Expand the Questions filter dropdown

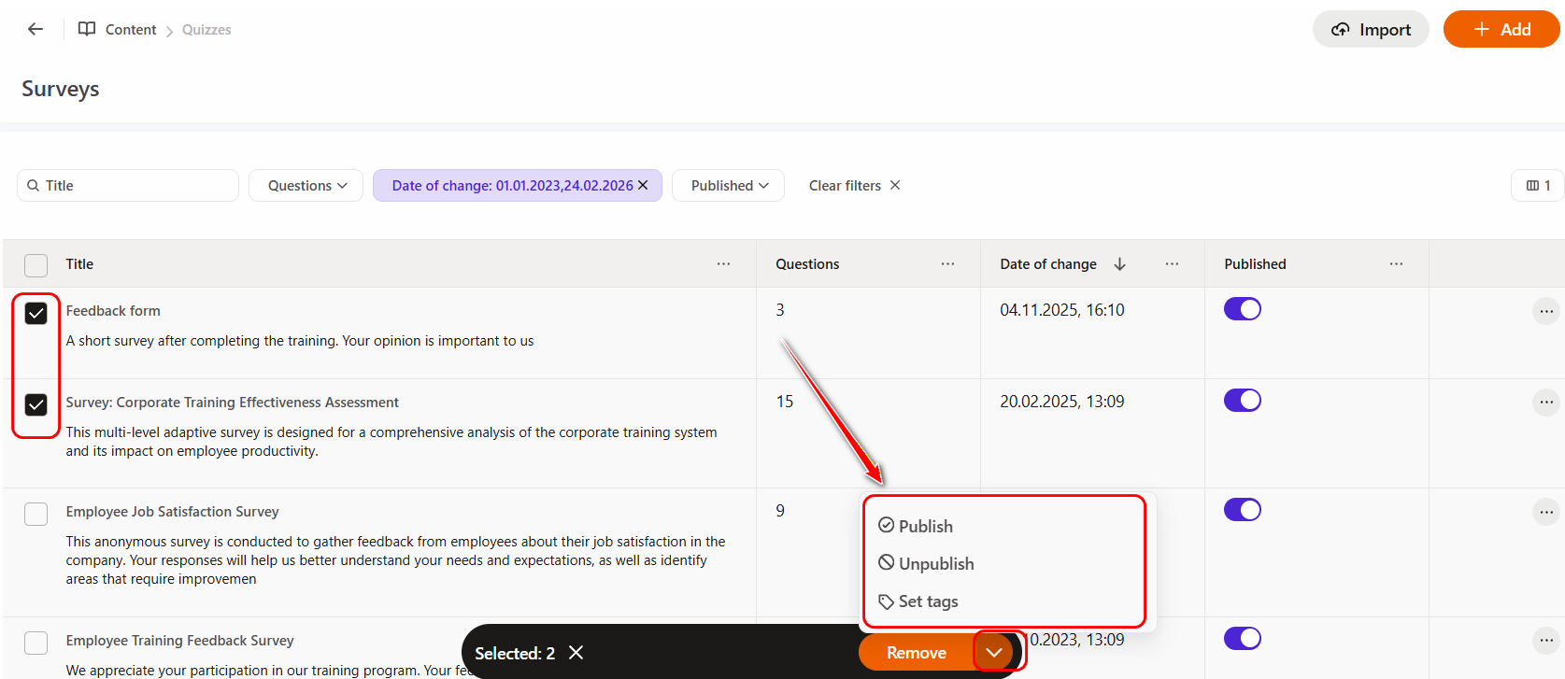pos(306,186)
